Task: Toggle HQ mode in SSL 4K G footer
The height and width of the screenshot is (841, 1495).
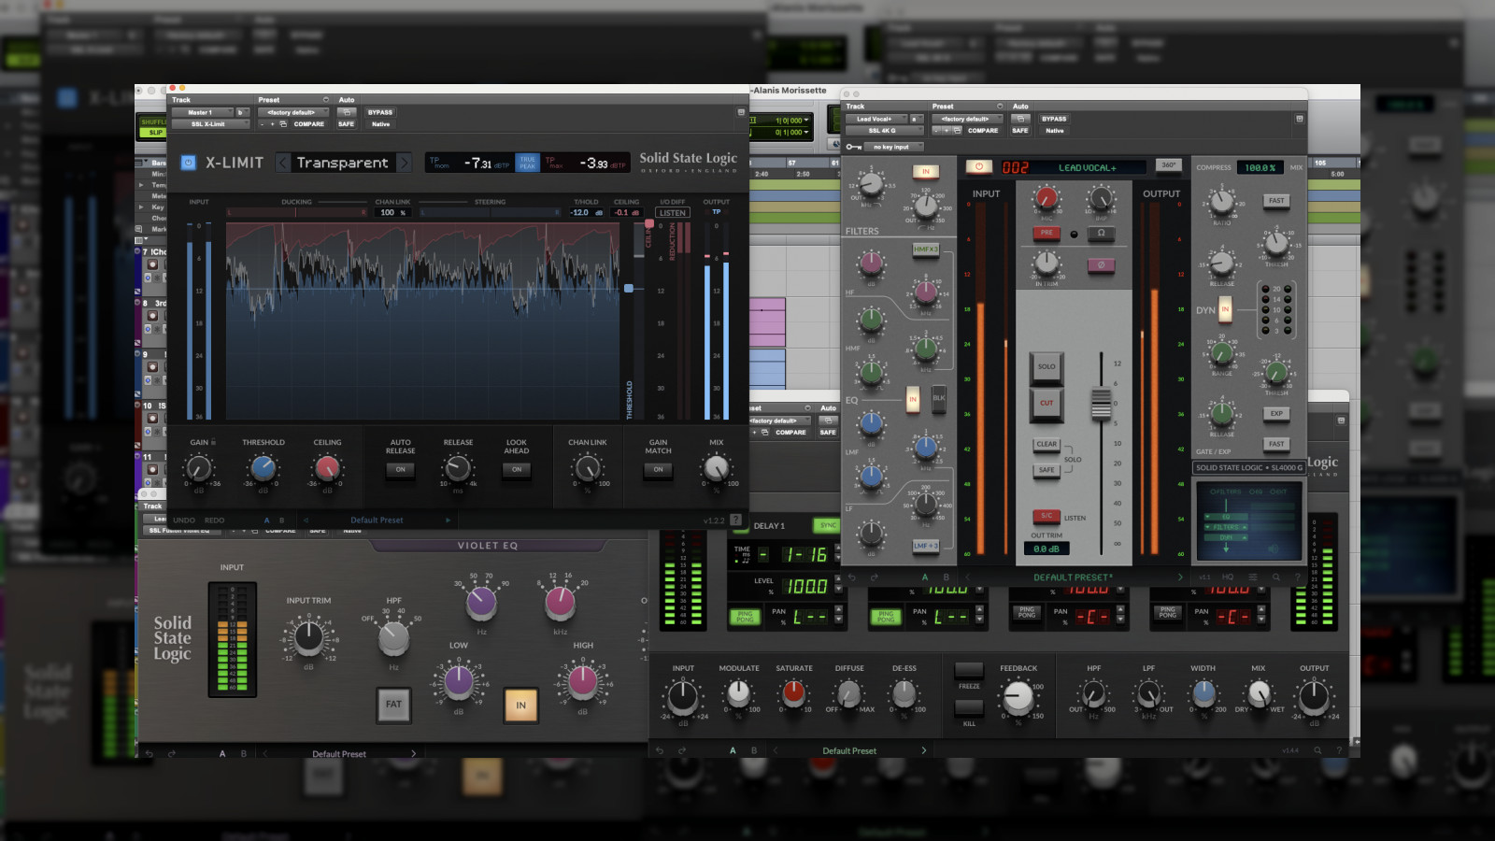Action: point(1227,577)
